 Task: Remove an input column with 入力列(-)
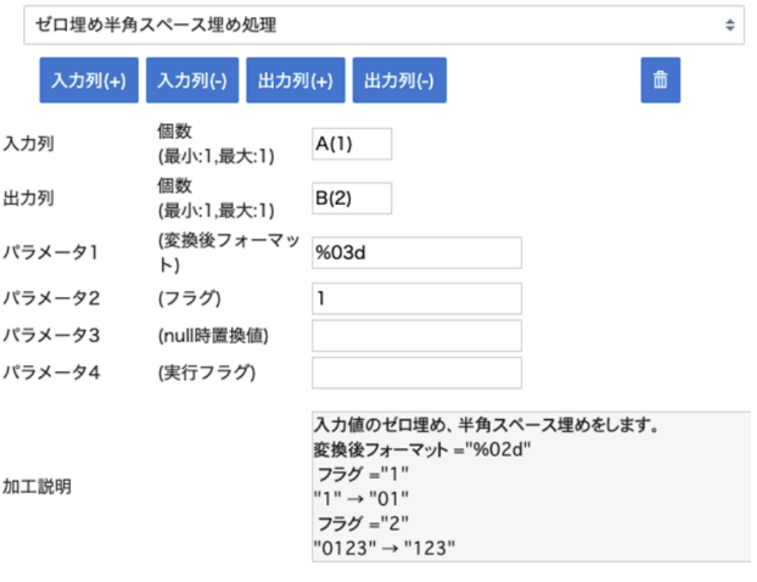(x=192, y=80)
